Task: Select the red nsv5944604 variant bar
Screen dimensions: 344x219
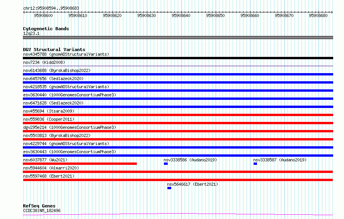Action: point(178,172)
